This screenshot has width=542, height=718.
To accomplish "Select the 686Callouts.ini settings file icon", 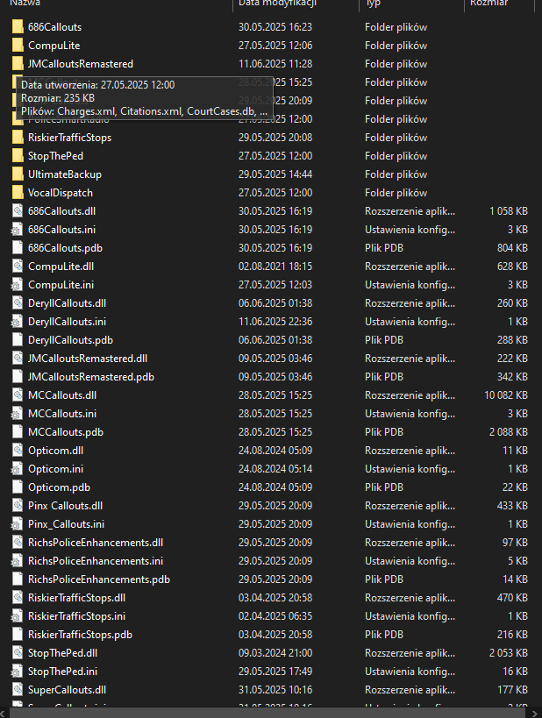I will [17, 230].
